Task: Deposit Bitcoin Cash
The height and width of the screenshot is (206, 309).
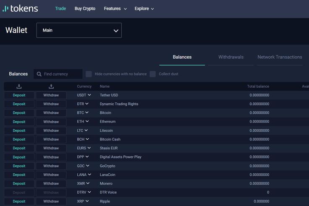Action: (19, 139)
